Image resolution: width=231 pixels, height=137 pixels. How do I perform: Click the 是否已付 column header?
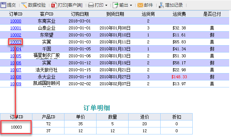[x=212, y=14]
